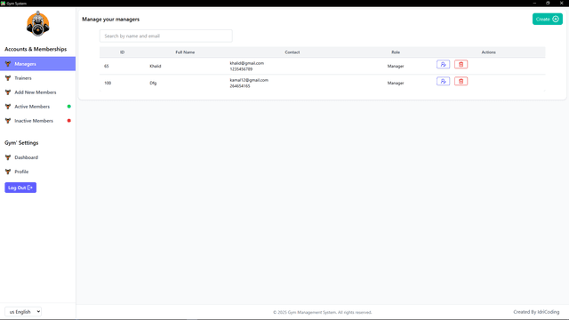Image resolution: width=569 pixels, height=320 pixels.
Task: Click the dumbbell icon beside Managers
Action: click(8, 64)
